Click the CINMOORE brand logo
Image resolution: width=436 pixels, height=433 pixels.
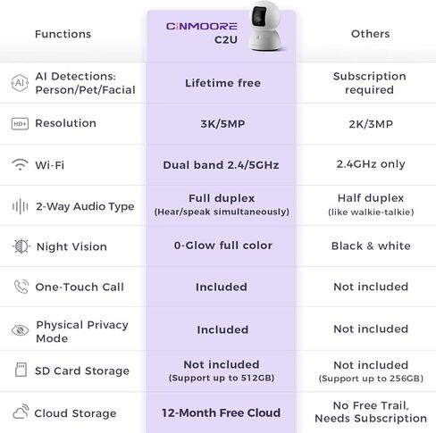[x=202, y=26]
